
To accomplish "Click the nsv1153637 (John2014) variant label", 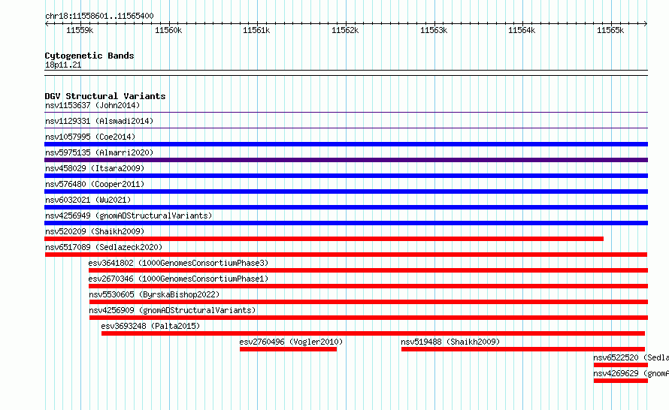I will pos(92,105).
